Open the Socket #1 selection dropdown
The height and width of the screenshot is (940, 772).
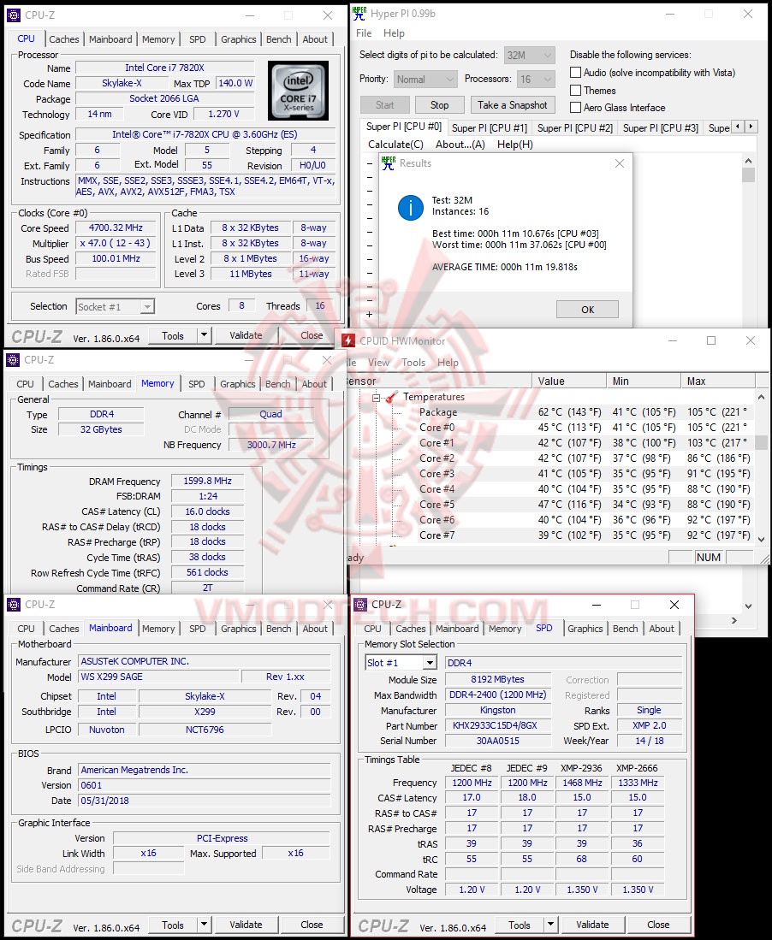[x=116, y=307]
